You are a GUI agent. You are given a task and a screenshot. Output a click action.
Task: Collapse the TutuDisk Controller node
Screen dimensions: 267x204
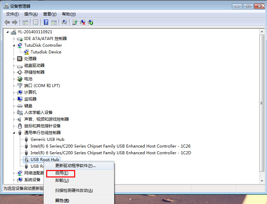click(14, 45)
